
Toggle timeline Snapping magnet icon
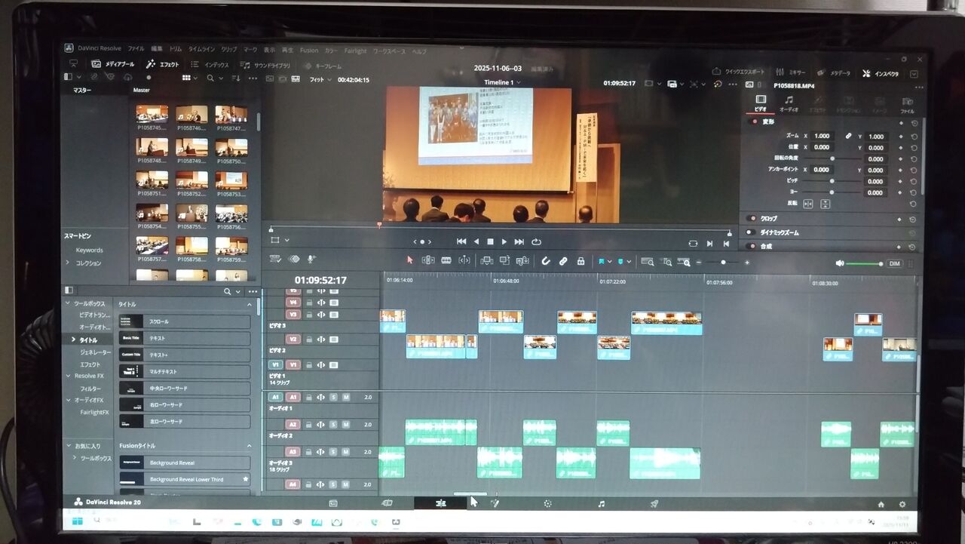point(546,261)
